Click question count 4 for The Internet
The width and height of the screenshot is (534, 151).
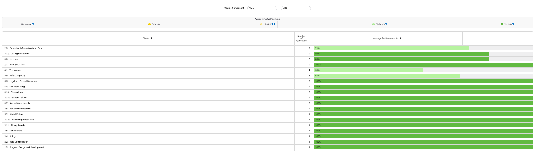click(x=309, y=70)
